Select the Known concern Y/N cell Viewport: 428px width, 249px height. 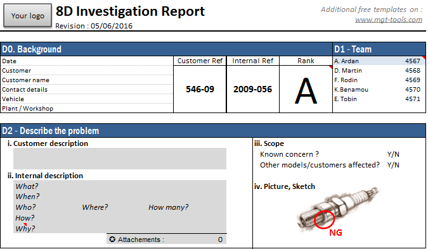393,154
